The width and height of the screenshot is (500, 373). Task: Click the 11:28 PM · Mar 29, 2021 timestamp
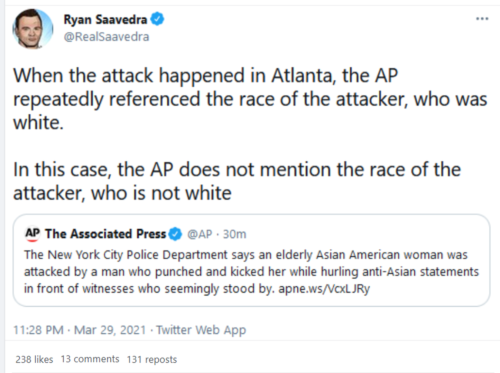[x=80, y=330]
